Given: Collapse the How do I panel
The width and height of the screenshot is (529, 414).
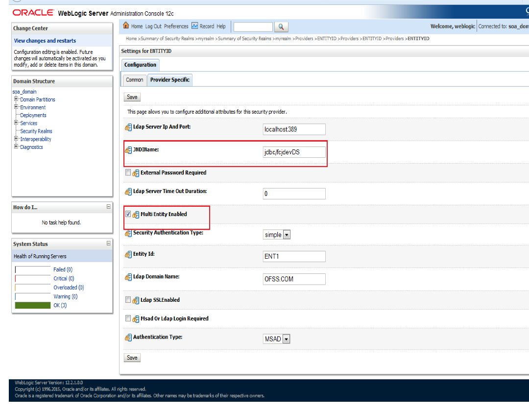Looking at the screenshot, I should [109, 206].
